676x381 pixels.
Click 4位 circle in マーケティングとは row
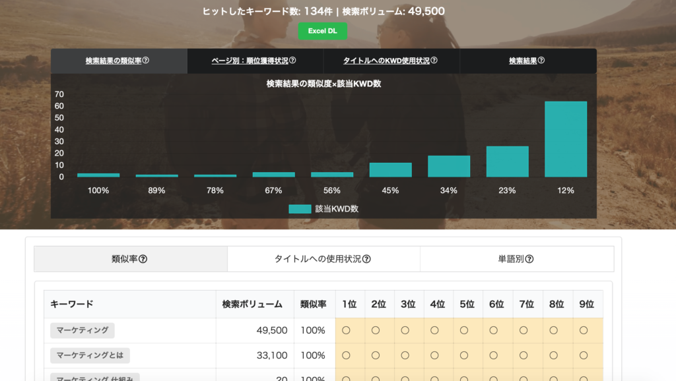[x=434, y=355]
